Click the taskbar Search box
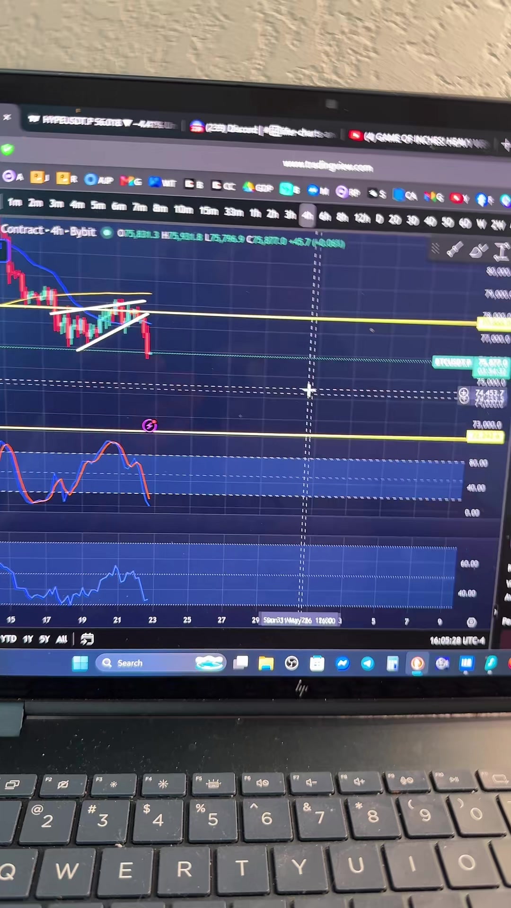Screen dimensions: 511x908 (160, 663)
